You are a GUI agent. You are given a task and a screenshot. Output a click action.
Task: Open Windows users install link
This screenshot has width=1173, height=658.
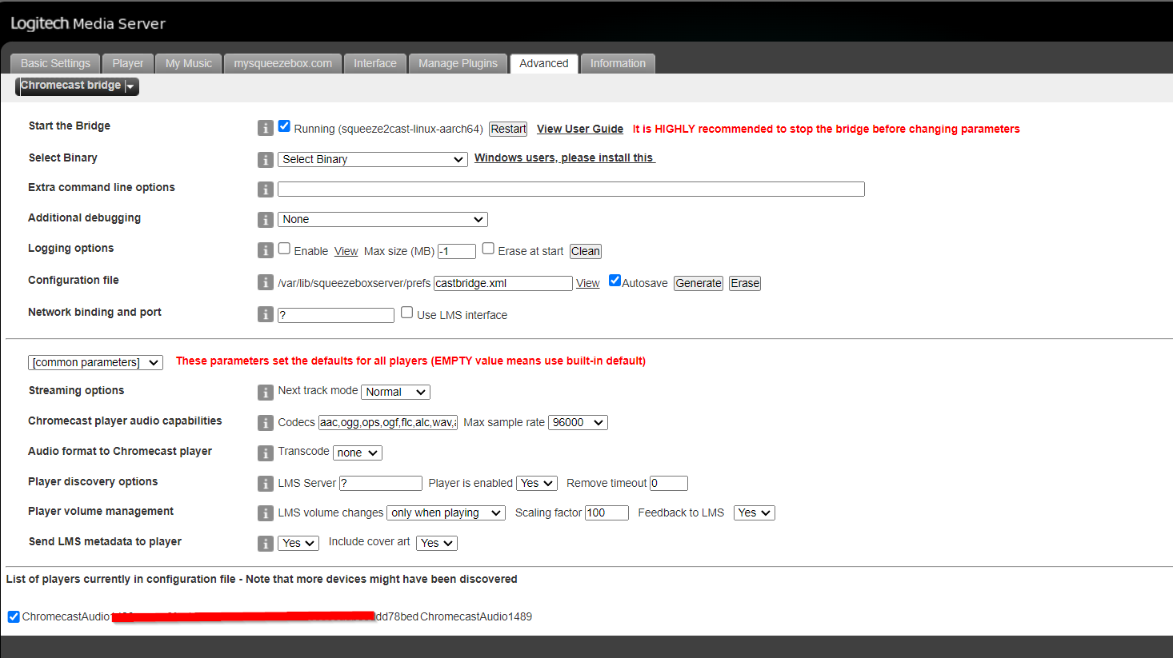565,158
